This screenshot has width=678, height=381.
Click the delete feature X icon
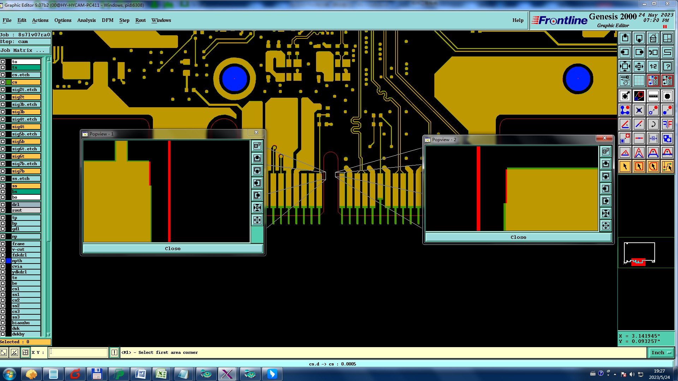tap(639, 110)
